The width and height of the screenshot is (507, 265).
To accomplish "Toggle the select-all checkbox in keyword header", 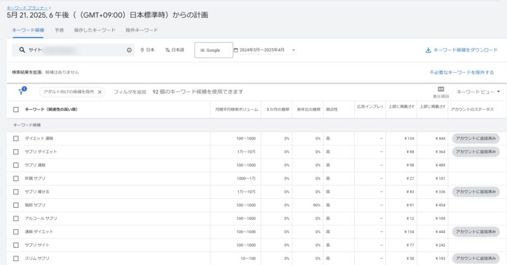I will 16,110.
